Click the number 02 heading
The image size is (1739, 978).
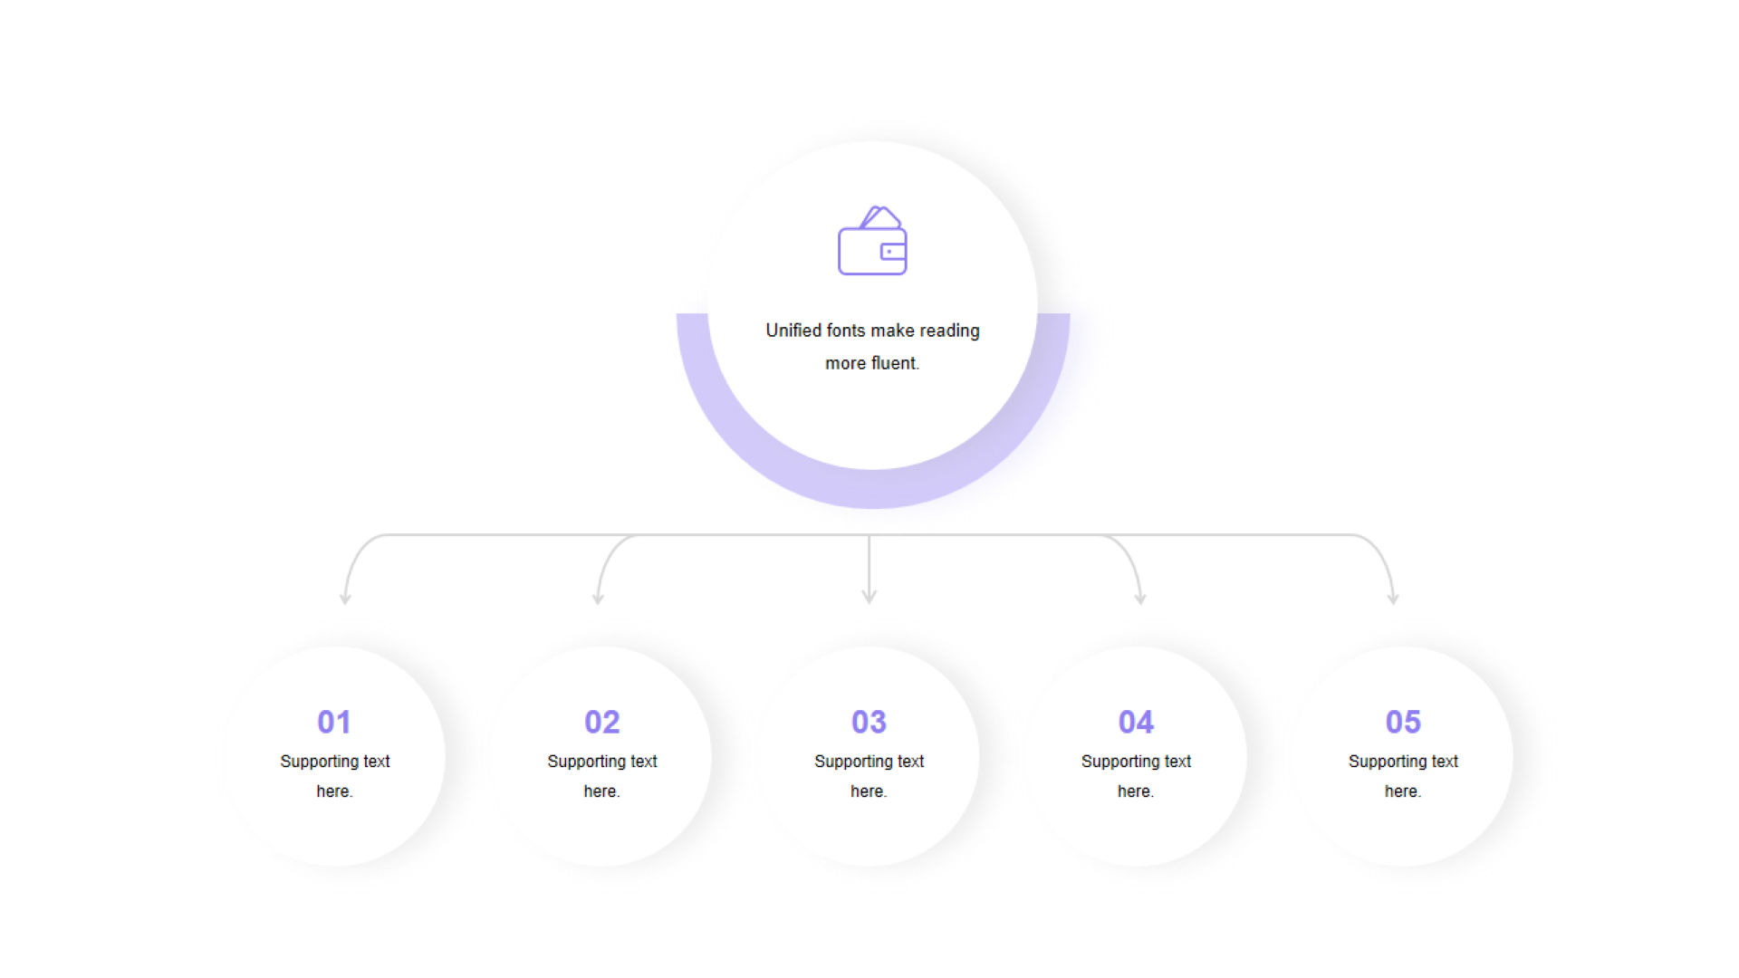coord(602,722)
